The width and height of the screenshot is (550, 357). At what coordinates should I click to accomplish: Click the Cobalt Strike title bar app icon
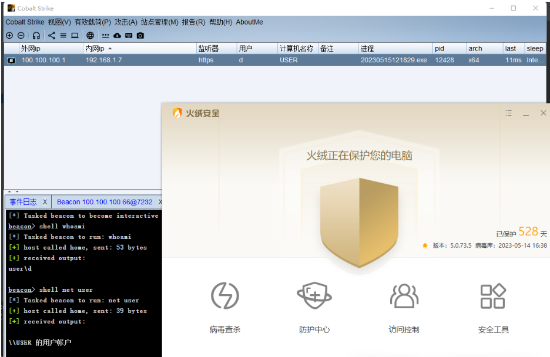[x=11, y=8]
